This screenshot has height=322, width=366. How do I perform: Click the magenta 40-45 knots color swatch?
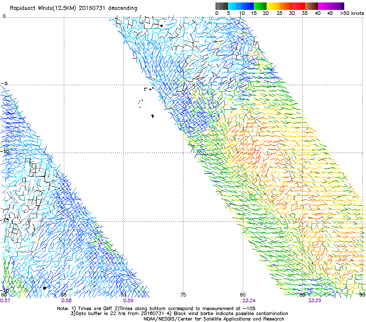click(324, 6)
